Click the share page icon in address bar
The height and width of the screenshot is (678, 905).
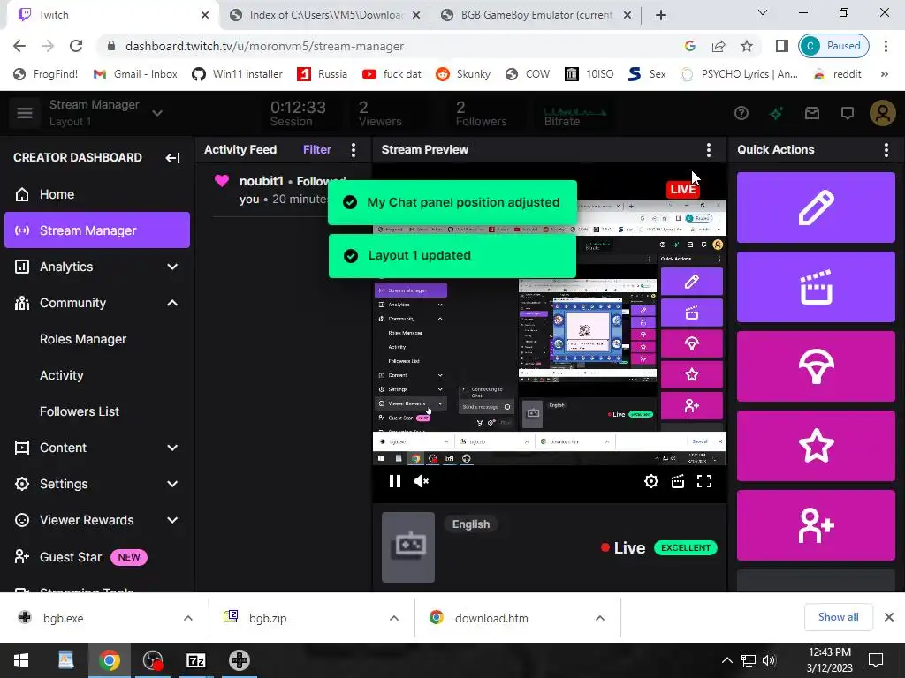coord(719,46)
